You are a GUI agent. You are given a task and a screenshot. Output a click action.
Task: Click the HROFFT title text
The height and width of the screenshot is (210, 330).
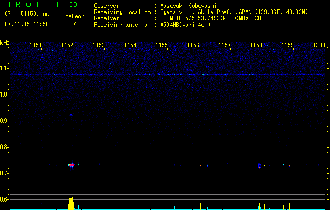33,4
